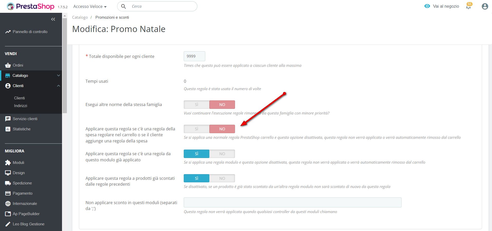Set 'Esegui altre norme' toggle to SÌ
Screen dimensions: 492x231
(197, 104)
